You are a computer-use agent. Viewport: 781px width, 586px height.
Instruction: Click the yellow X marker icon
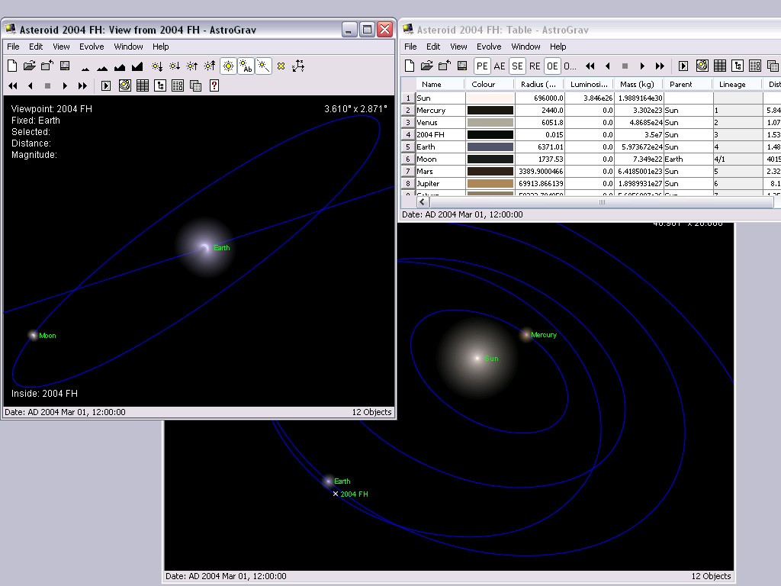(281, 66)
